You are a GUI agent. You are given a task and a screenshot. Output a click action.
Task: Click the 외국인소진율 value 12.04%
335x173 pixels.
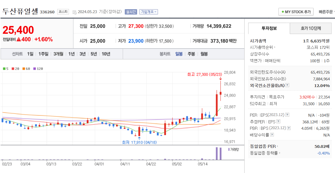pos(322,85)
